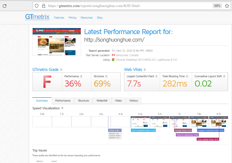The image size is (232, 163).
Task: Click the 69% structure score
Action: (x=102, y=84)
